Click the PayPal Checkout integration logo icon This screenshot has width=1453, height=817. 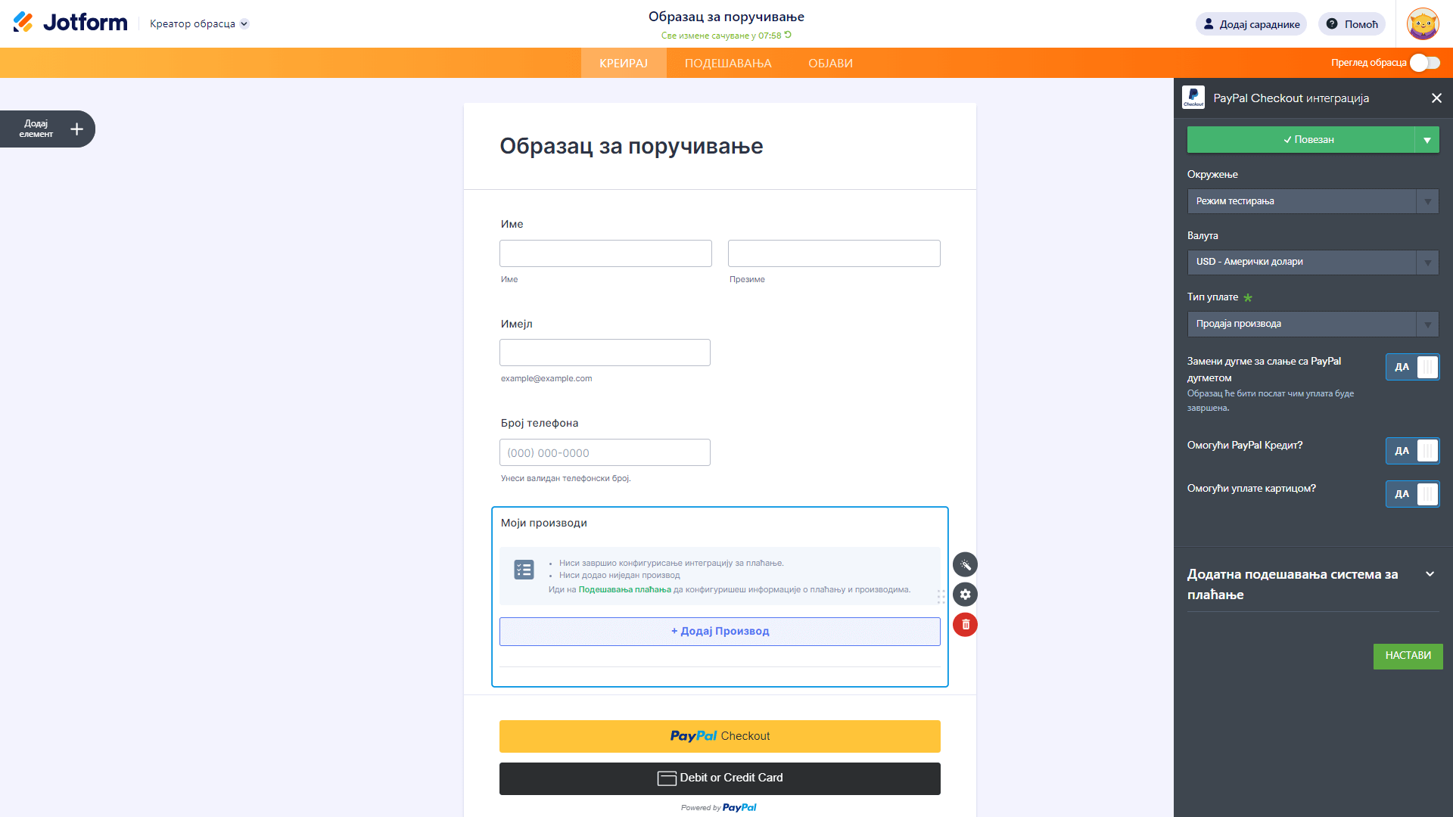click(x=1193, y=98)
